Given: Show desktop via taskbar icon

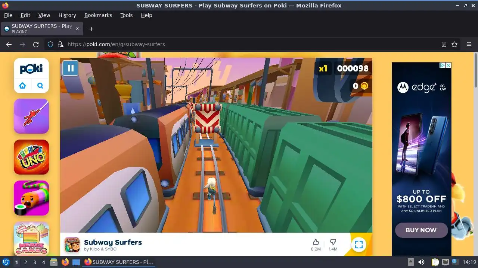Looking at the screenshot, I should pyautogui.click(x=76, y=262).
